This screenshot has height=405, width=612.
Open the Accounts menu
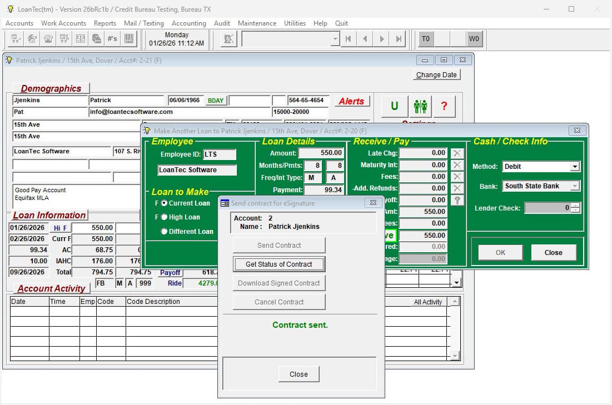(x=19, y=23)
